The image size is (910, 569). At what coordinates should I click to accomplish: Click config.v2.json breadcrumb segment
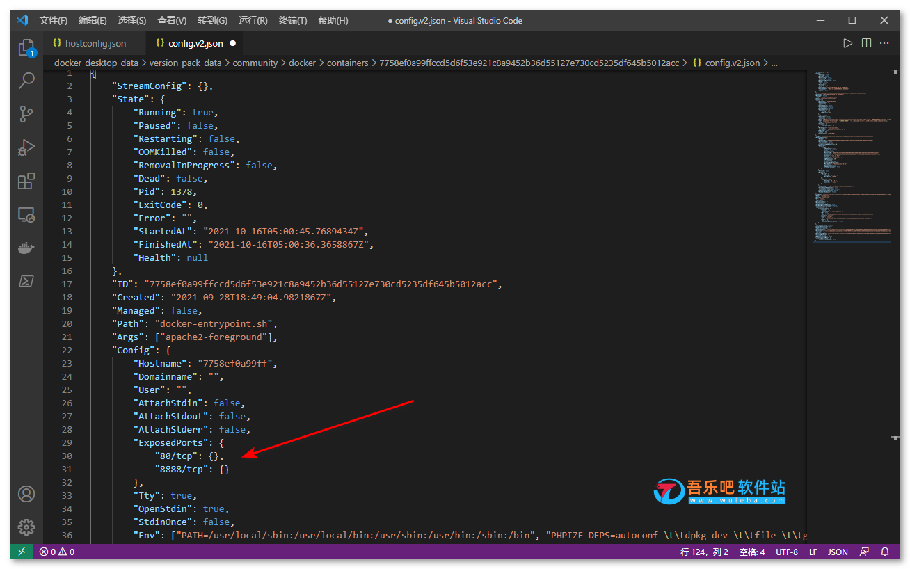pyautogui.click(x=726, y=63)
